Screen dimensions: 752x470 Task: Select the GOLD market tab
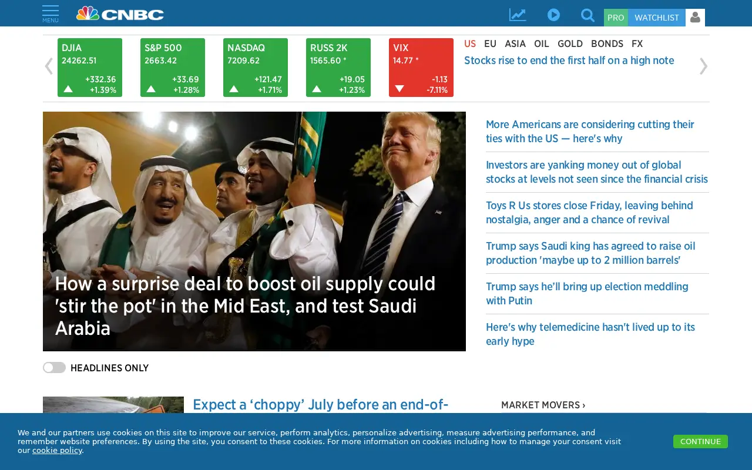(570, 43)
